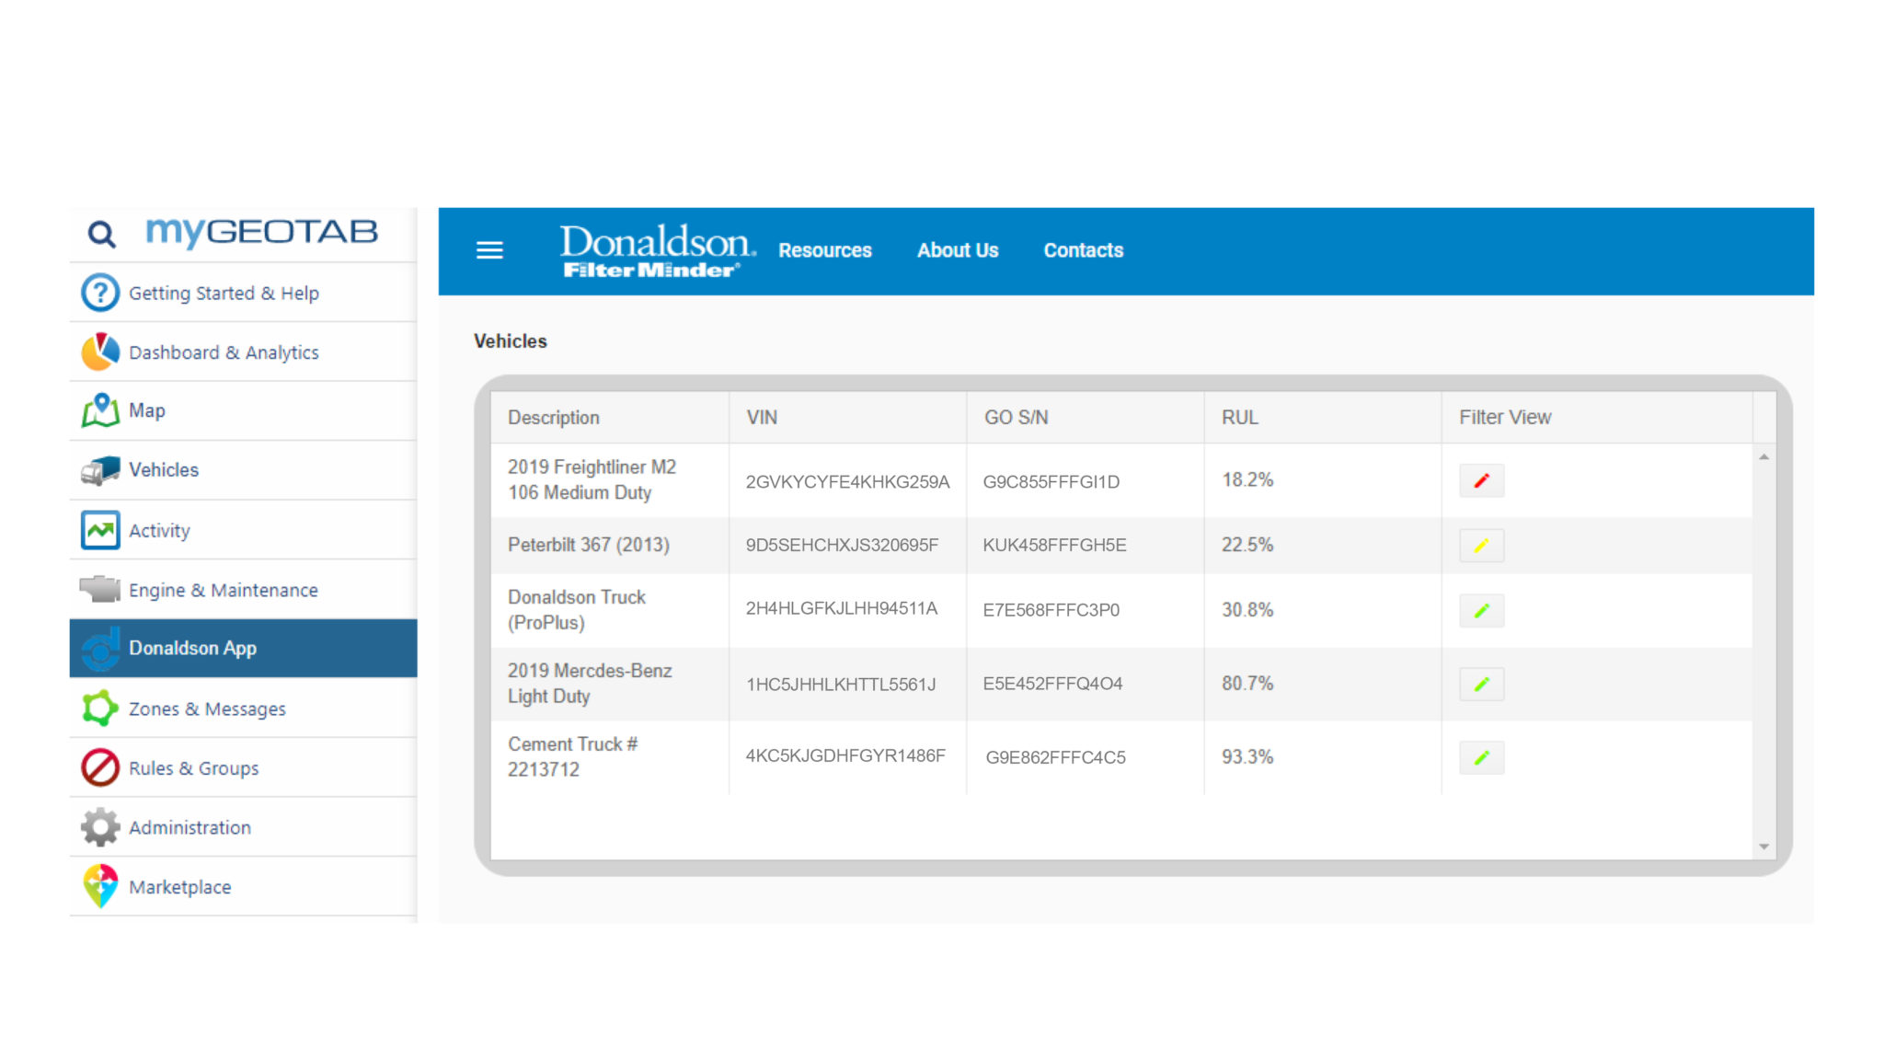1884x1060 pixels.
Task: Select Zones & Messages in sidebar
Action: pyautogui.click(x=207, y=709)
